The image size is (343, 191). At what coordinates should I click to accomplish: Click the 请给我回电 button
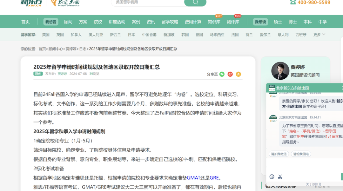point(300,153)
